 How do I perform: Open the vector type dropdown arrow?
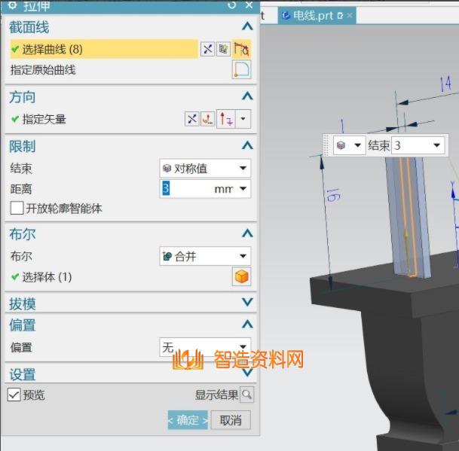pyautogui.click(x=243, y=119)
